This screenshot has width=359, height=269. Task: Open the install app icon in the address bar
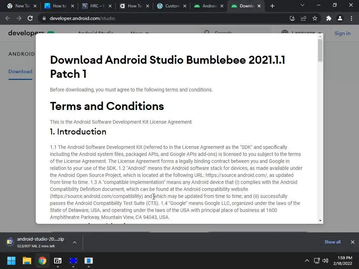pyautogui.click(x=292, y=18)
